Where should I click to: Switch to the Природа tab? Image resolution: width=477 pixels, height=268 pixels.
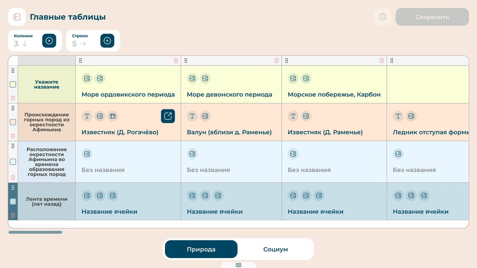pyautogui.click(x=201, y=249)
